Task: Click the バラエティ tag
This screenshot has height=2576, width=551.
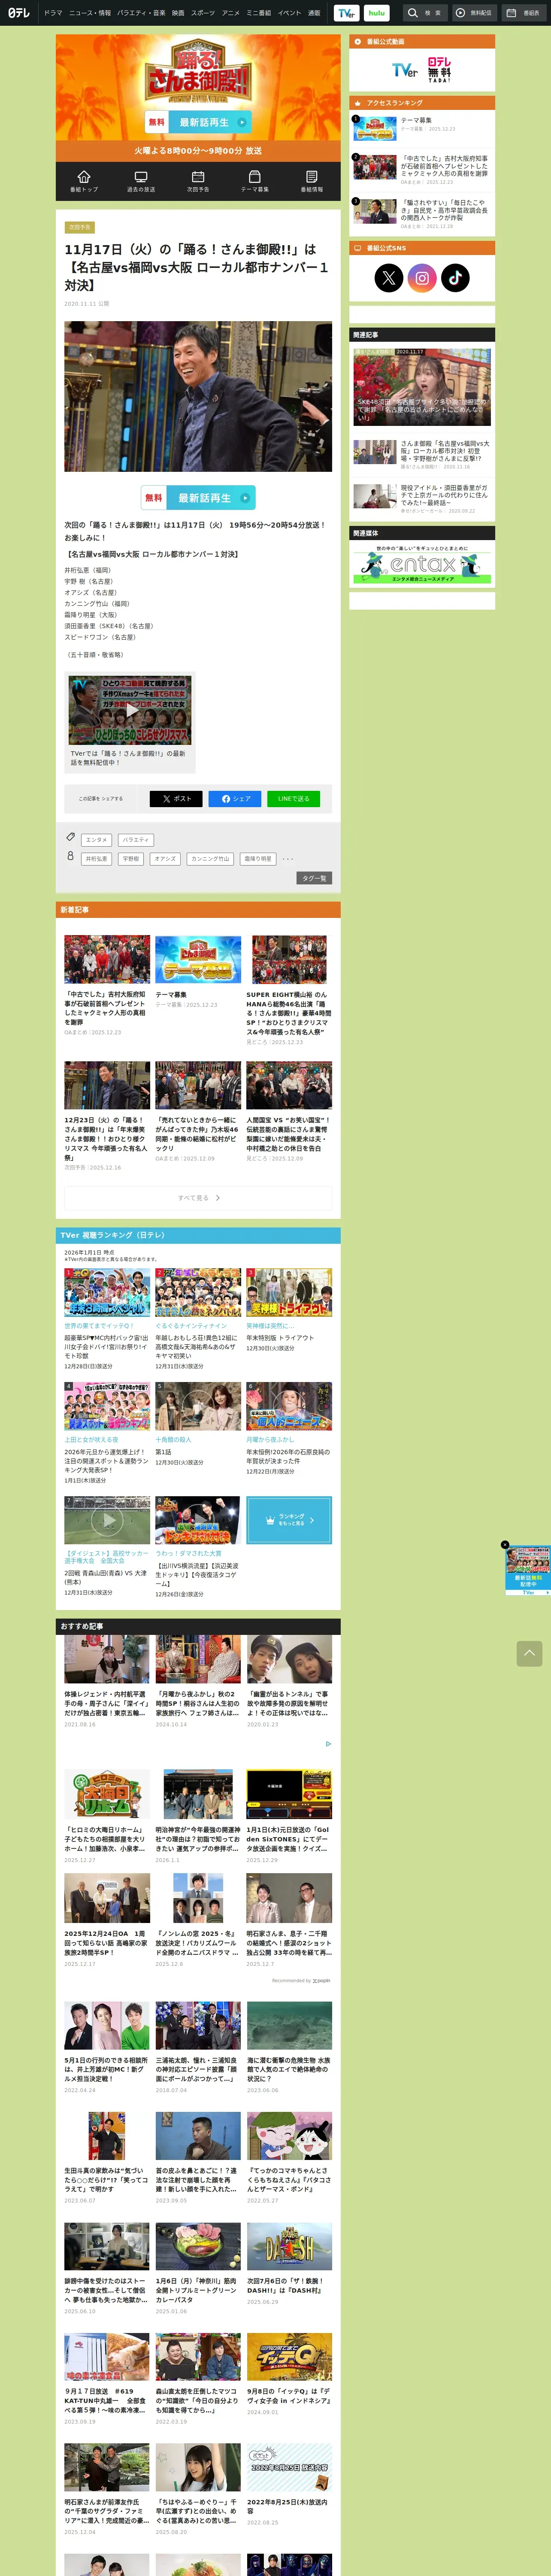Action: tap(135, 840)
